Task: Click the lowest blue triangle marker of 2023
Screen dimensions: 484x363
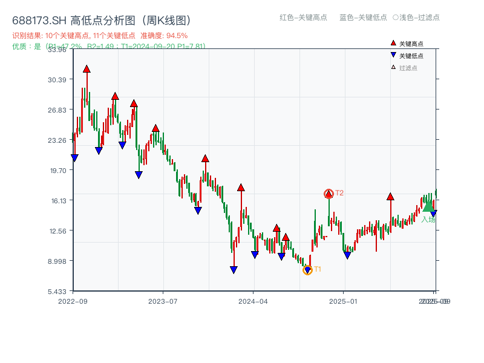Action: point(234,268)
